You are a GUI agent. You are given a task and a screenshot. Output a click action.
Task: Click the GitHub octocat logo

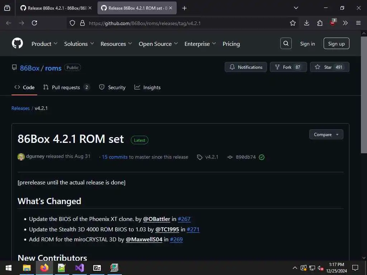click(x=18, y=43)
